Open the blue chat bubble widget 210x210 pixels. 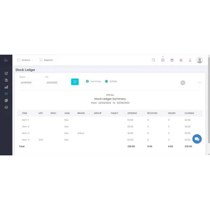click(x=197, y=139)
